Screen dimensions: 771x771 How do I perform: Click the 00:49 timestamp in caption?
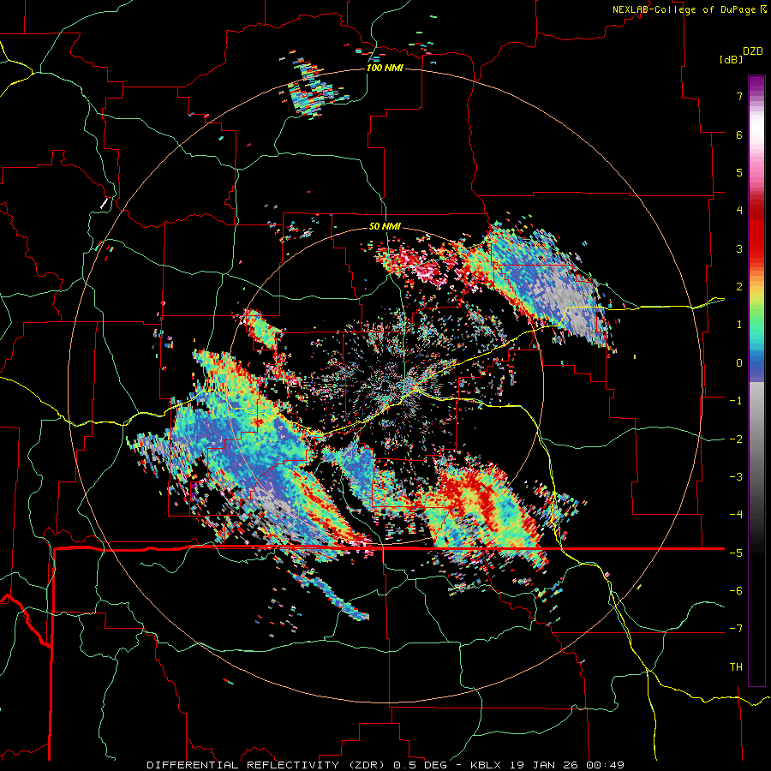pos(605,765)
